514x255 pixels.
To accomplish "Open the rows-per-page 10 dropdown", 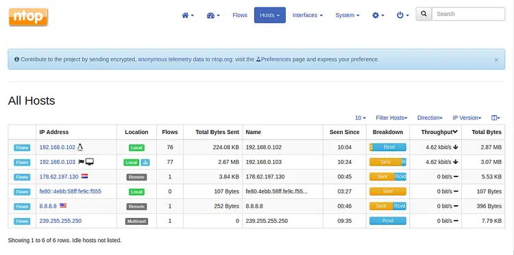I will click(360, 118).
